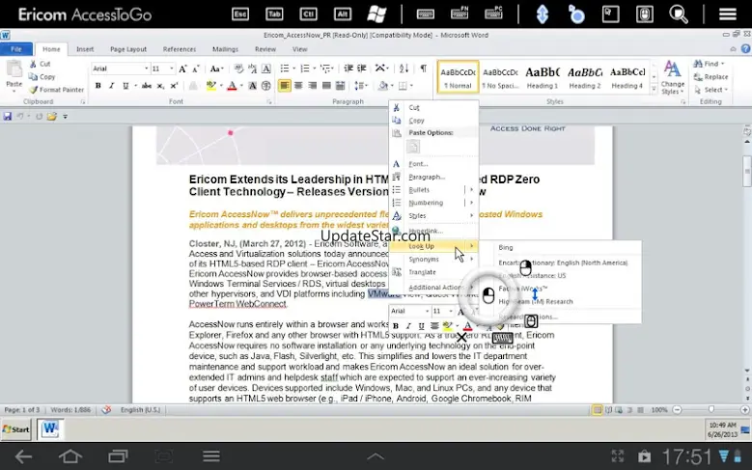Open the AccessToGo hamburger menu
Screen dimensions: 752x470
coord(728,14)
